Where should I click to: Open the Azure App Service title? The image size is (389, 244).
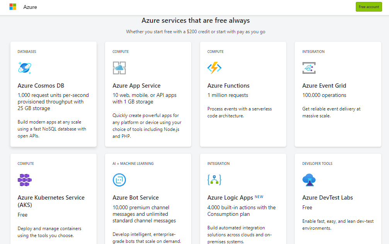(x=136, y=86)
